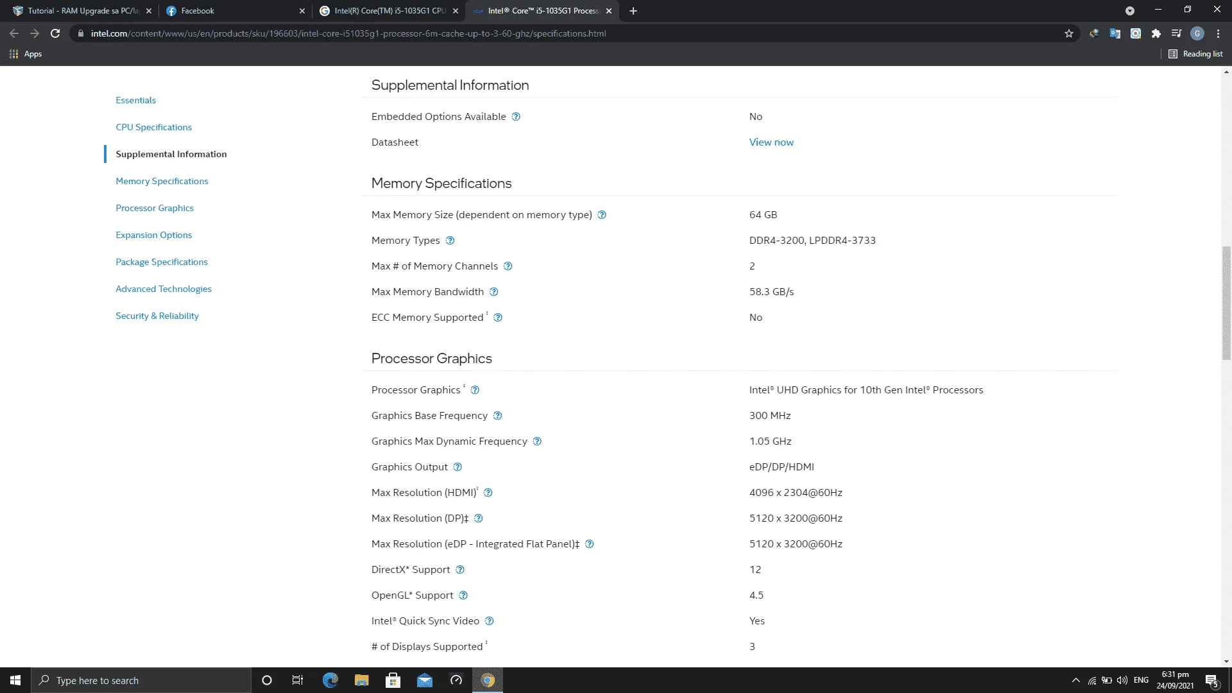Click Graphics Output help icon
Screen dimensions: 1232x693
(458, 467)
